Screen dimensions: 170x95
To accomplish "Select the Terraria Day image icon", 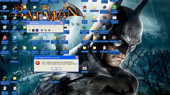I will pos(65,8).
